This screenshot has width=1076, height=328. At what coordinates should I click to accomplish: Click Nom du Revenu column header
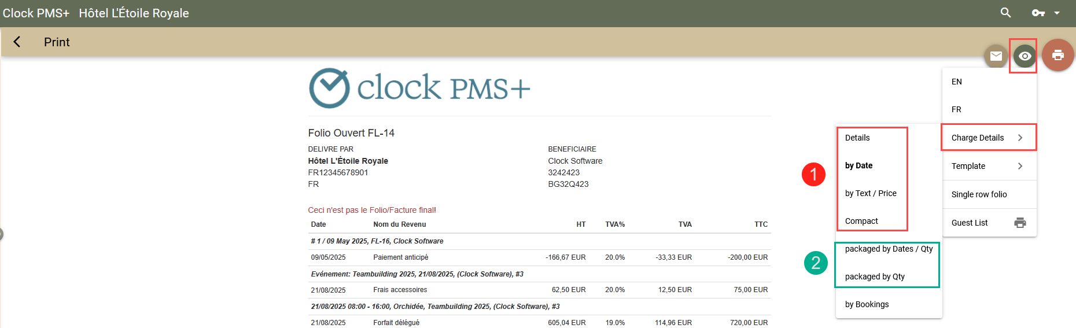[399, 224]
